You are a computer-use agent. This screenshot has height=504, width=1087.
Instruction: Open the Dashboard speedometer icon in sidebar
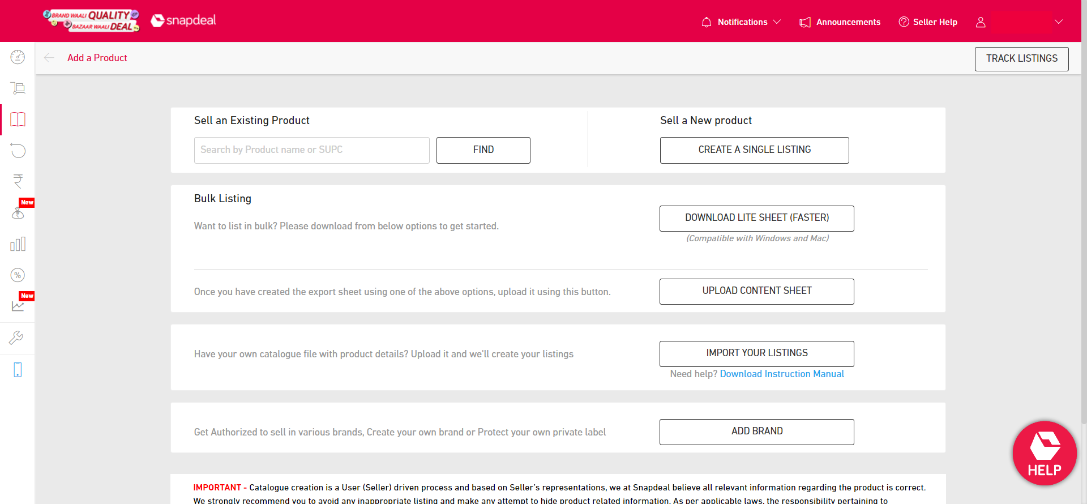pos(18,57)
